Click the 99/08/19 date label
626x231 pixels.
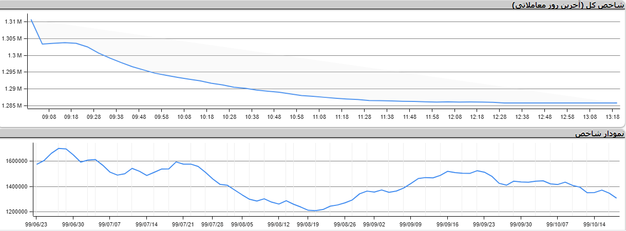point(307,224)
